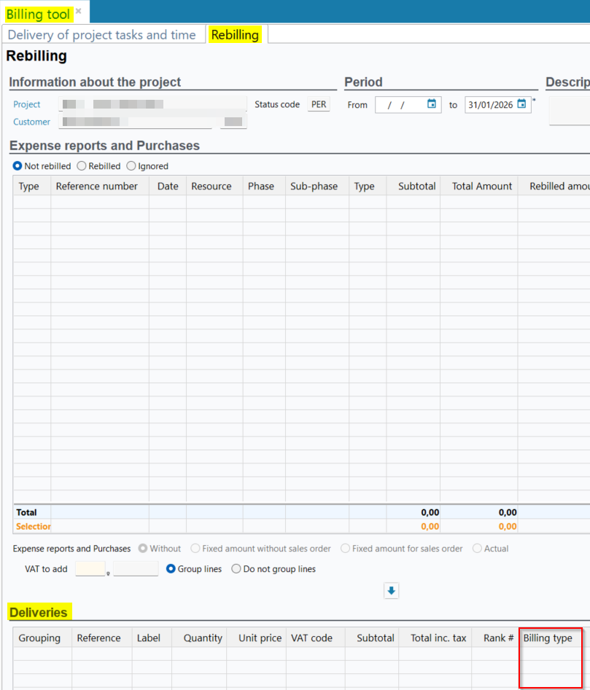Select the Not rebilled radio button
Viewport: 590px width, 690px height.
point(18,166)
